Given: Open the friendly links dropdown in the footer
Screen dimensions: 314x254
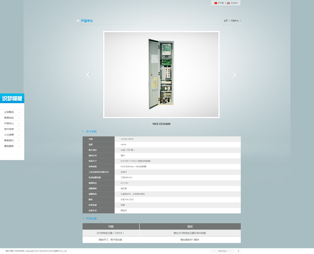Looking at the screenshot, I should pyautogui.click(x=225, y=251).
